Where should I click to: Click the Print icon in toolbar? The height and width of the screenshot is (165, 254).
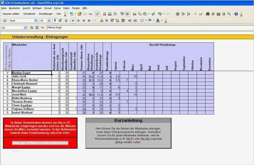(x=110, y=14)
